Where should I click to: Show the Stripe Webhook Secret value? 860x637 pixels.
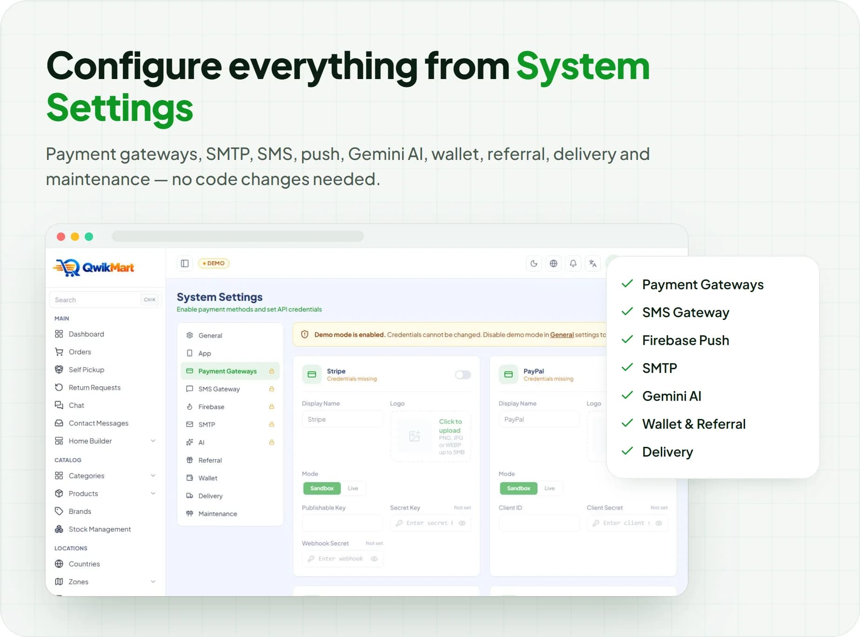click(x=374, y=559)
